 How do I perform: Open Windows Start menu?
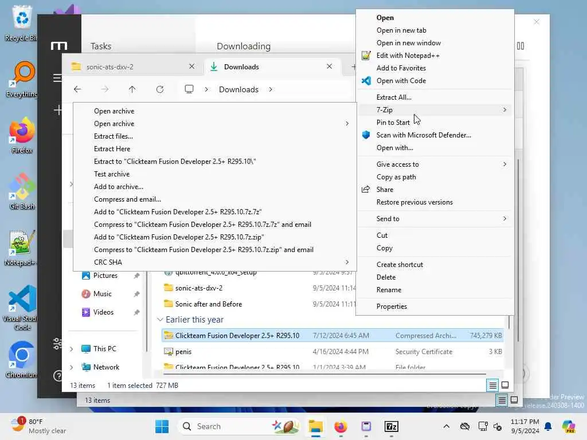[162, 426]
